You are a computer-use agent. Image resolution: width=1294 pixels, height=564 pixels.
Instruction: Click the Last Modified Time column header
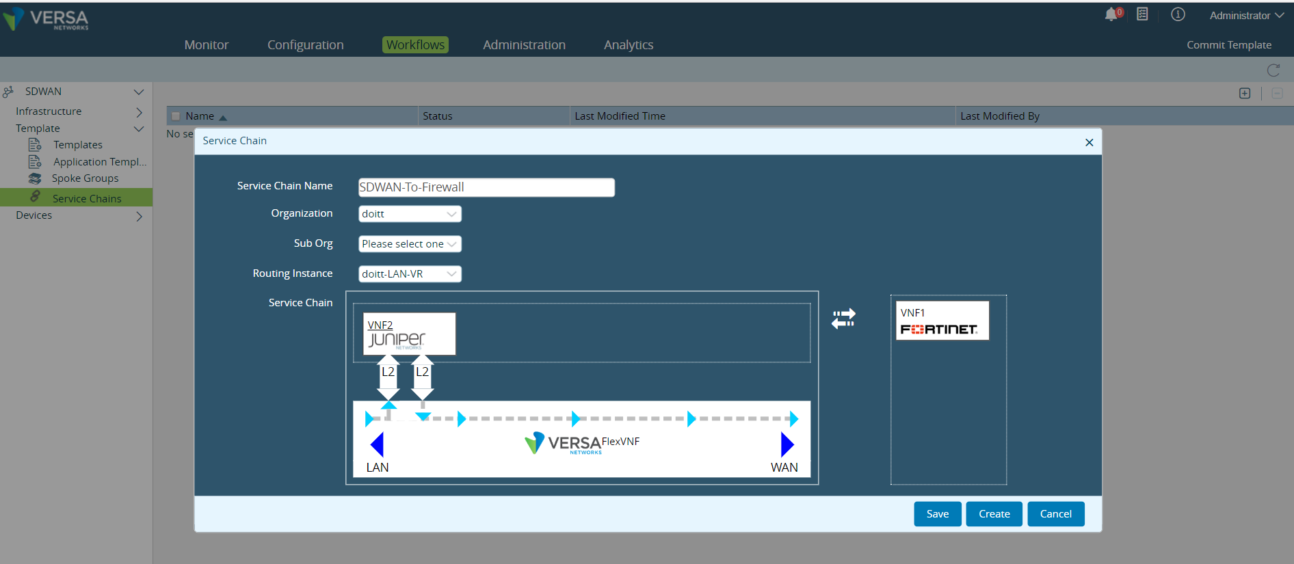tap(763, 116)
